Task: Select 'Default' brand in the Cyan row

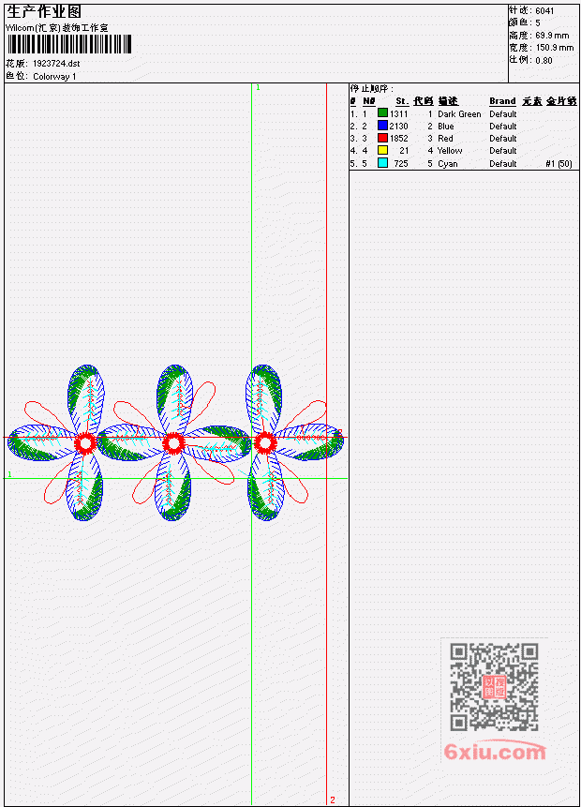Action: (x=503, y=164)
